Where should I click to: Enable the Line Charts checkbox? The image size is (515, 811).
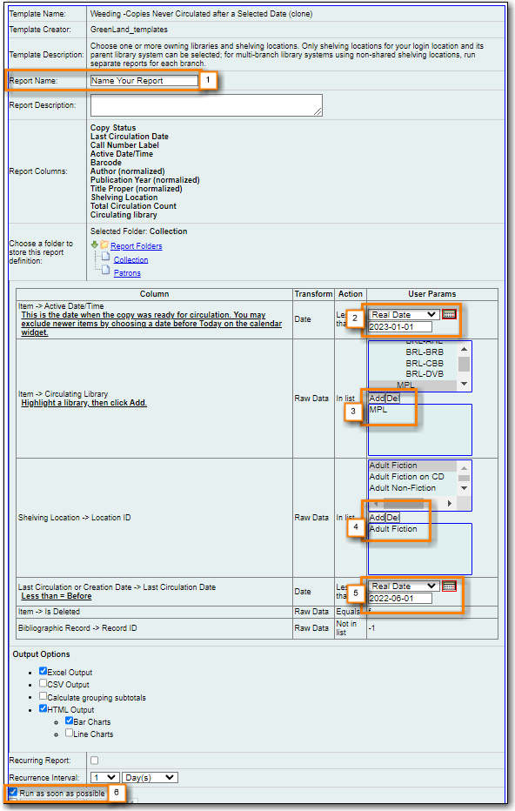tap(69, 733)
